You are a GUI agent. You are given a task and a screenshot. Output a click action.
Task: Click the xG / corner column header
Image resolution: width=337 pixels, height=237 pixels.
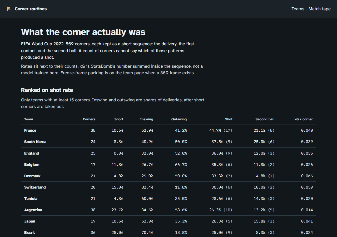point(304,119)
